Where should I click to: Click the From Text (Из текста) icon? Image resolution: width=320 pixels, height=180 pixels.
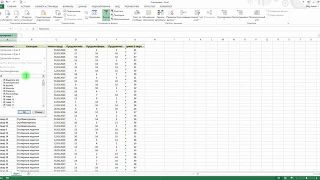[x=16, y=15]
